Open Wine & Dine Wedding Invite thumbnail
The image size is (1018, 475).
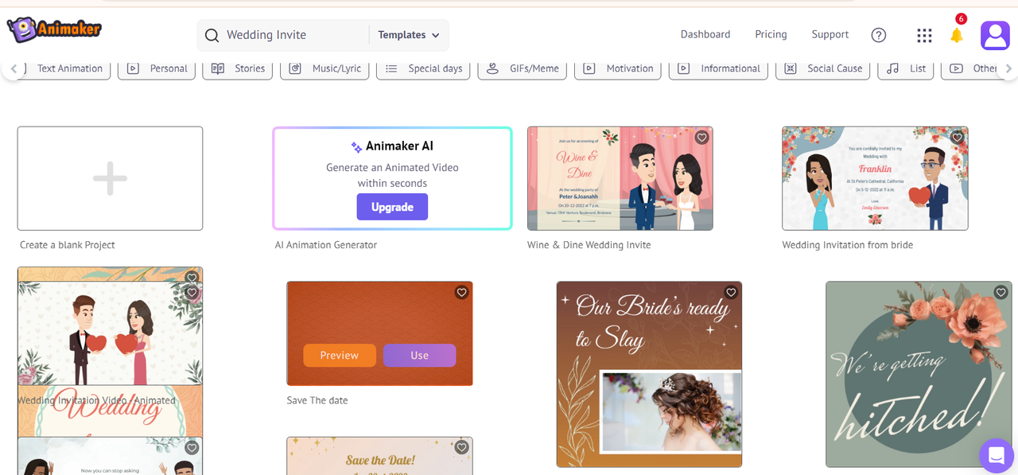click(620, 178)
